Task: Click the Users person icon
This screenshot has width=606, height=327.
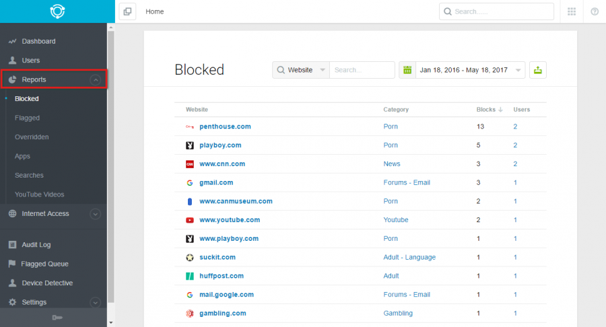Action: [12, 61]
